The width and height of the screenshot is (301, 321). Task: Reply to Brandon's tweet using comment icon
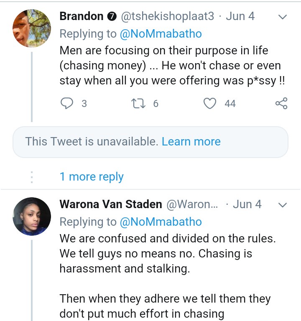point(67,103)
